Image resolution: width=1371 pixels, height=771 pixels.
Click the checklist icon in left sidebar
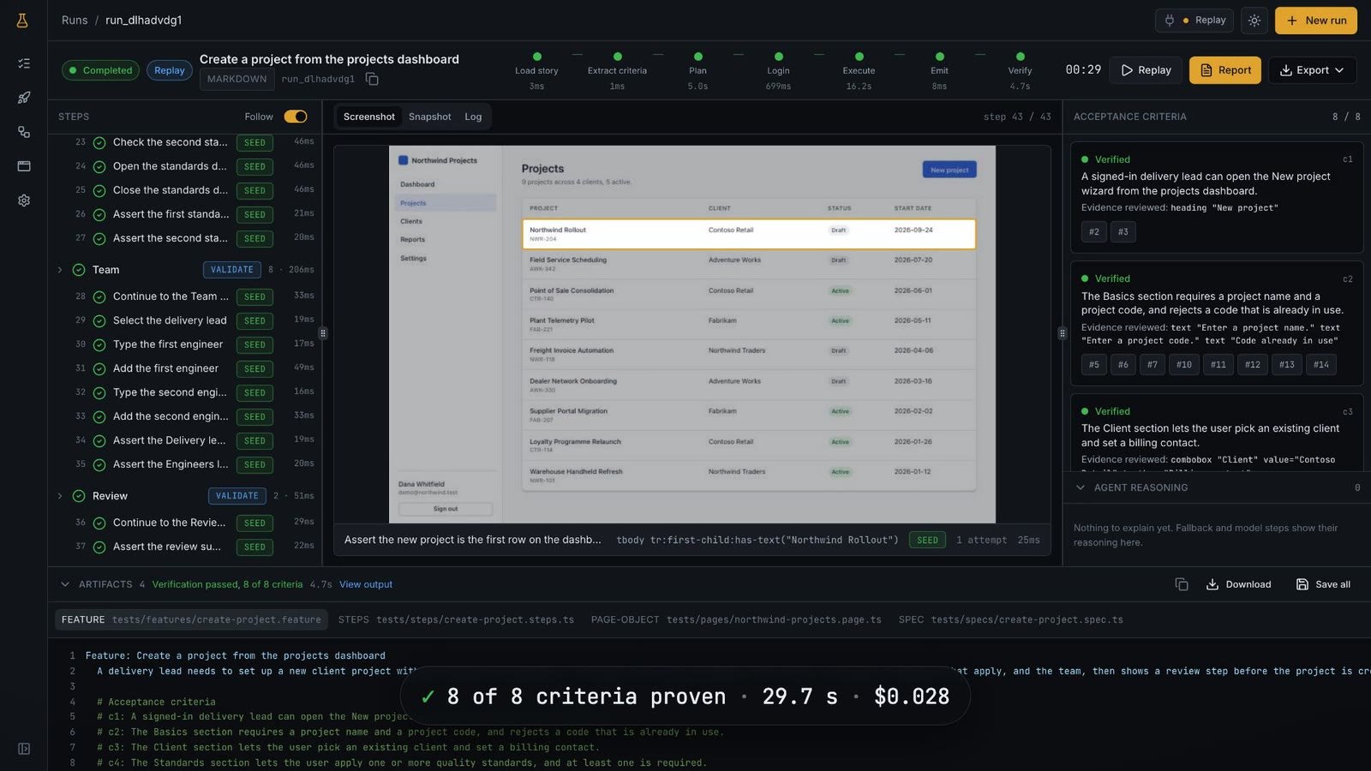click(24, 63)
